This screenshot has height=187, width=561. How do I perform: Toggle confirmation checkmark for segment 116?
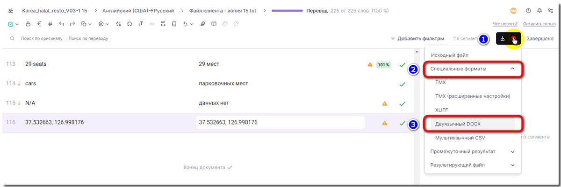coord(402,123)
